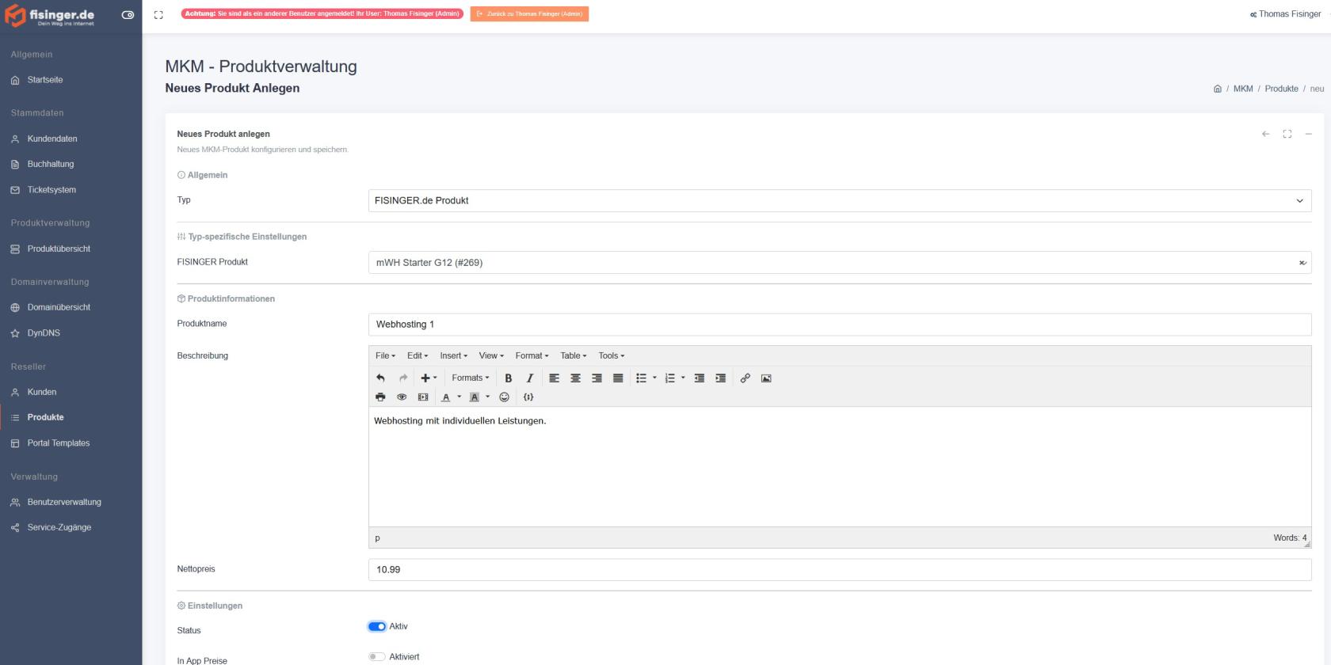Click the back arrow in the panel header

point(1265,134)
